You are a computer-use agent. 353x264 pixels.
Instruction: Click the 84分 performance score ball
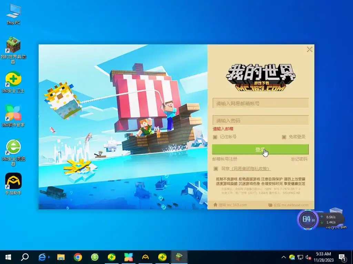click(x=308, y=219)
